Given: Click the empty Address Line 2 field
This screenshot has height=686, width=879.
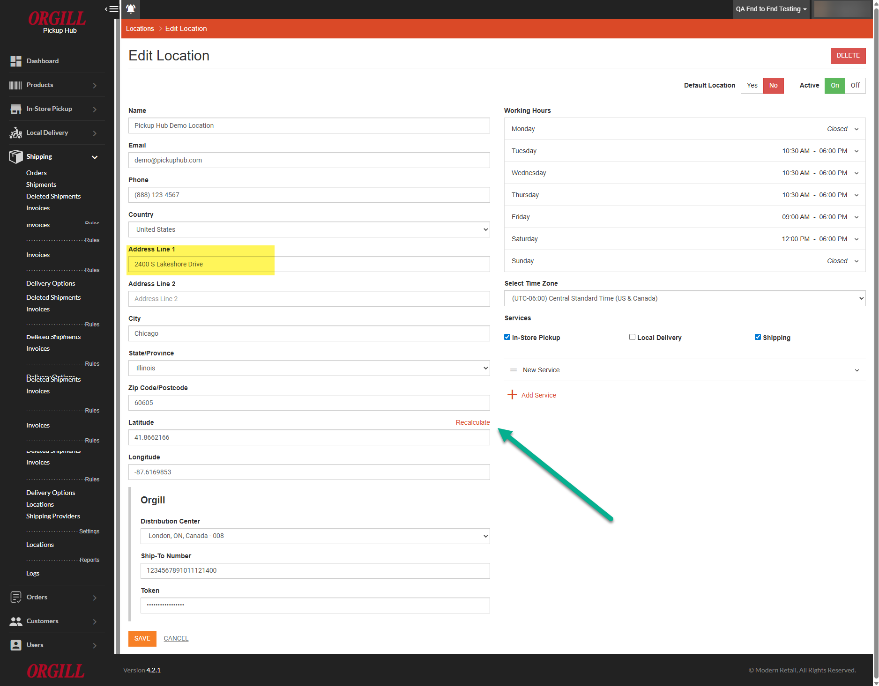Looking at the screenshot, I should coord(309,299).
